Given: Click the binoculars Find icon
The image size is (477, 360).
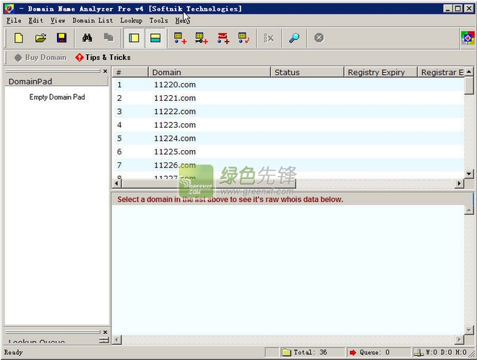Looking at the screenshot, I should pyautogui.click(x=87, y=38).
